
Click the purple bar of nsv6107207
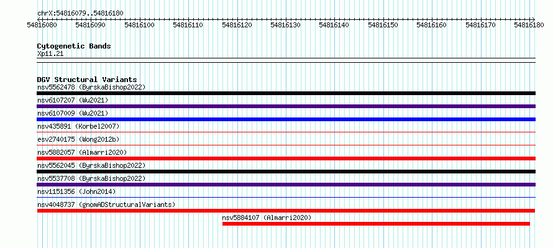point(286,106)
